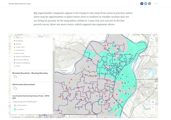Click the City Greens Market legend entry

tap(21, 60)
